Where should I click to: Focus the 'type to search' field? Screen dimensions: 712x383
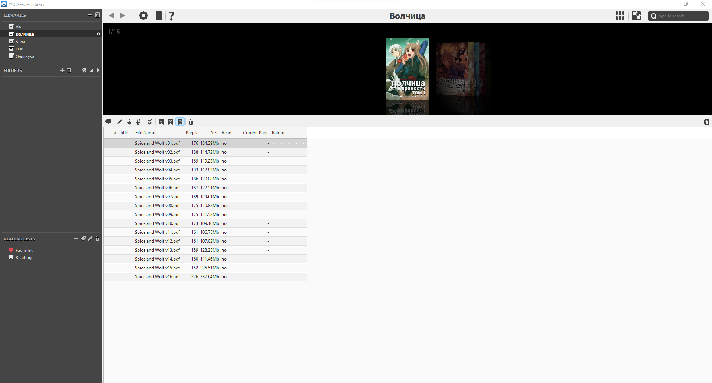678,16
